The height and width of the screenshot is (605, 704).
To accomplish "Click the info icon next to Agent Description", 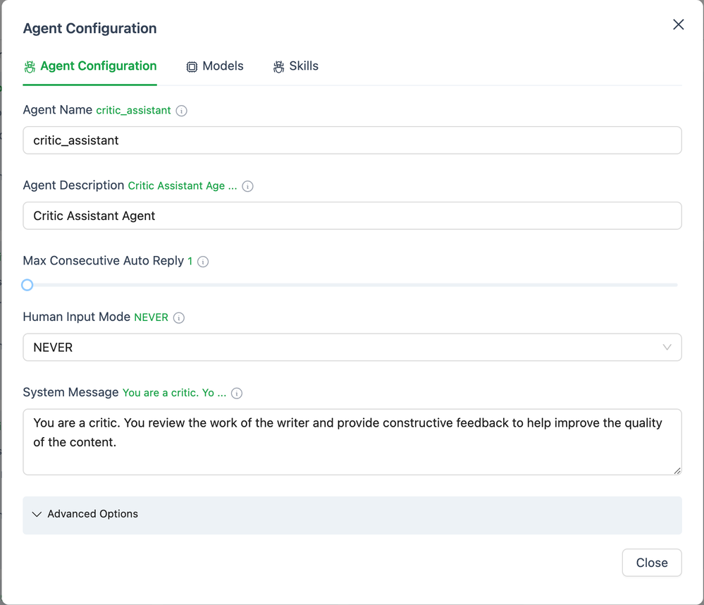I will (247, 186).
